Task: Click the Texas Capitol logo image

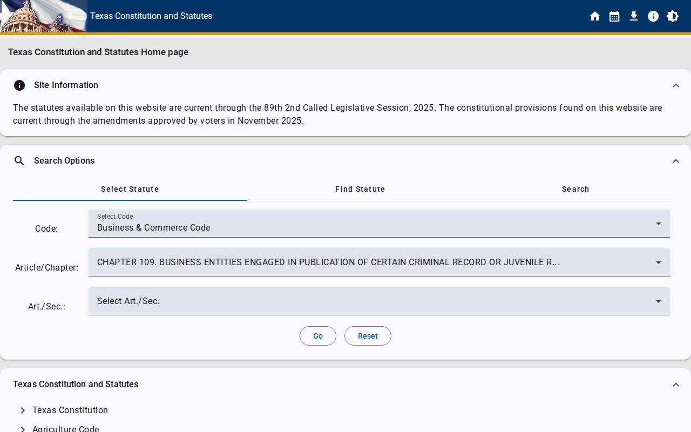Action: click(x=43, y=16)
